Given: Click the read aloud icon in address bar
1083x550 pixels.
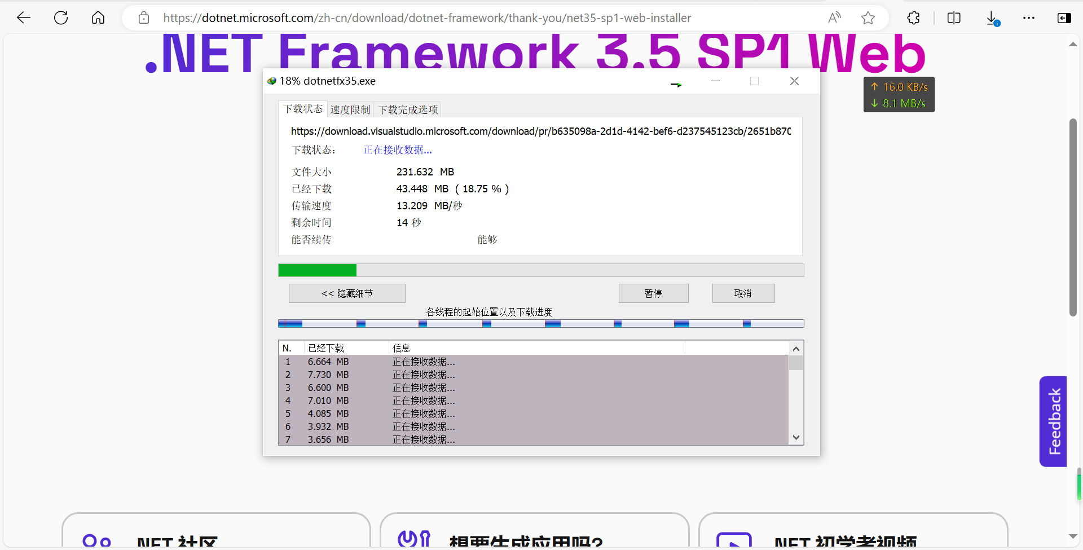Looking at the screenshot, I should pyautogui.click(x=834, y=17).
